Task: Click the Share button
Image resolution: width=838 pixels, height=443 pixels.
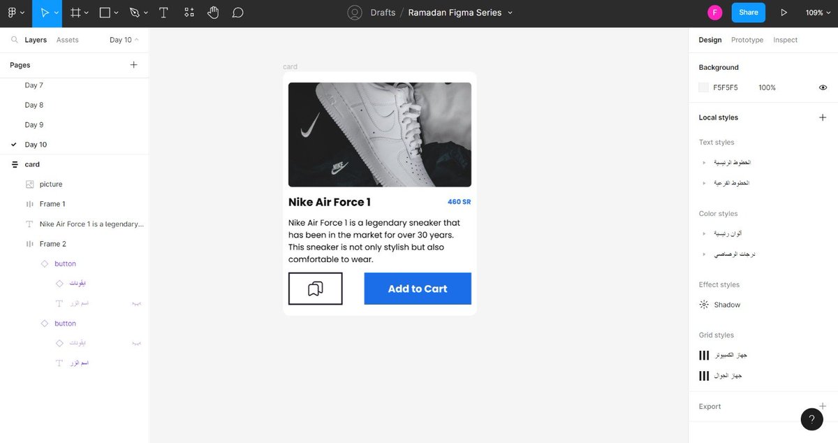Action: (x=749, y=13)
